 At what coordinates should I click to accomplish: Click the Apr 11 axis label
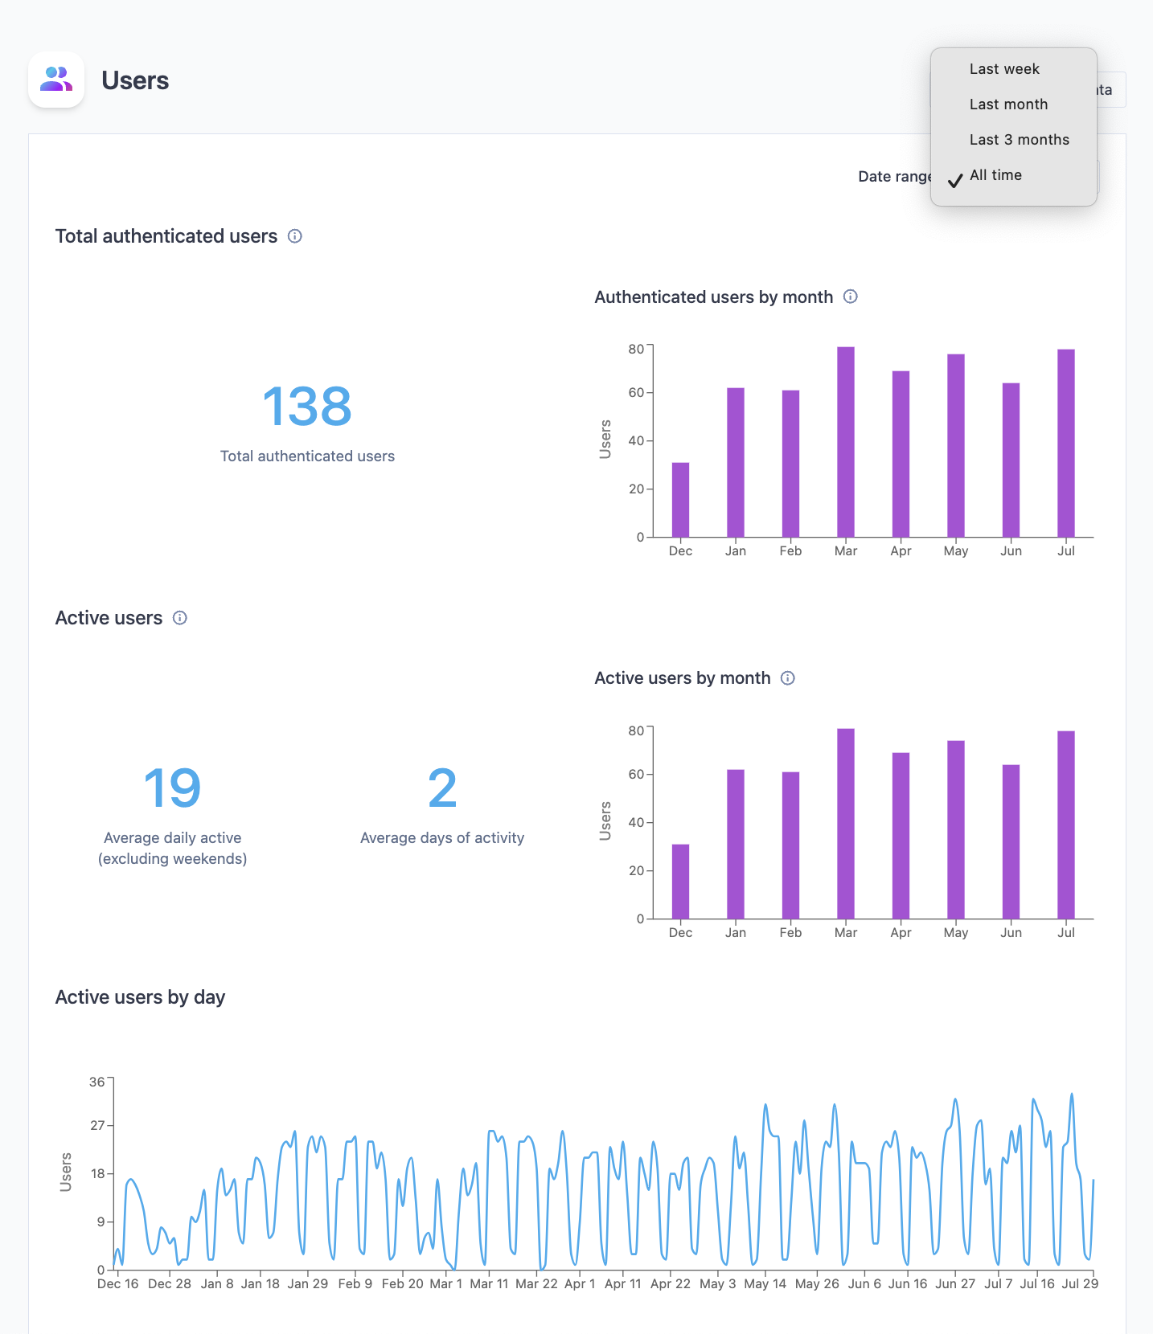coord(623,1283)
